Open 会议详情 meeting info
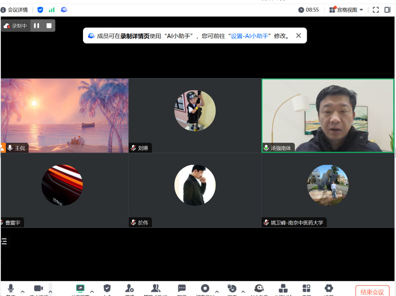This screenshot has height=296, width=396. point(15,10)
